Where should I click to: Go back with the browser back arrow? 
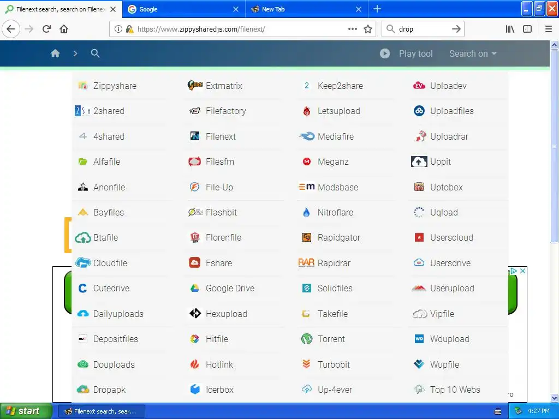click(x=11, y=29)
